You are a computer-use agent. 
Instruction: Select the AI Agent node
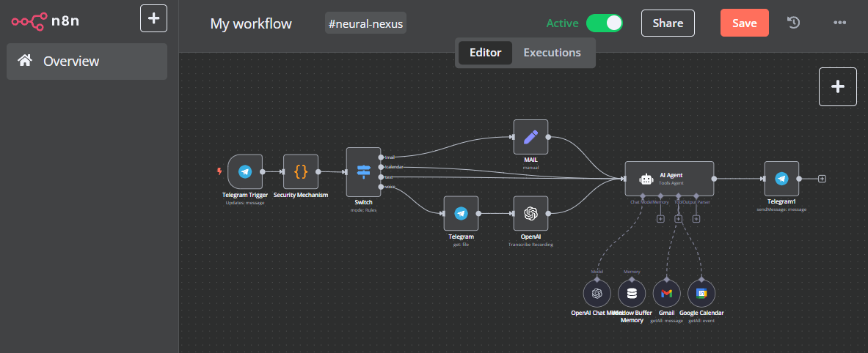(x=669, y=179)
